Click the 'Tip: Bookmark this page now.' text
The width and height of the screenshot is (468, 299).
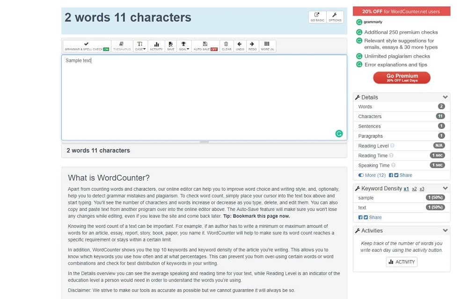256,216
